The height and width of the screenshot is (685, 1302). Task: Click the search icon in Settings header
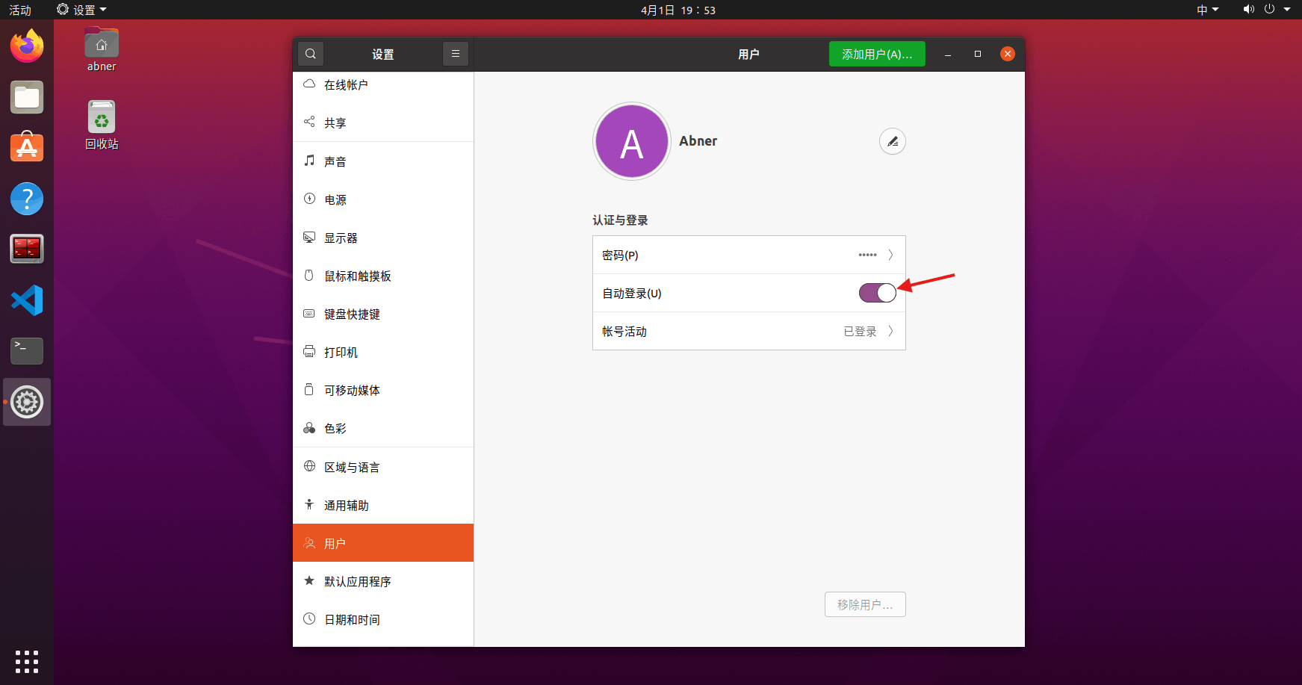coord(311,54)
